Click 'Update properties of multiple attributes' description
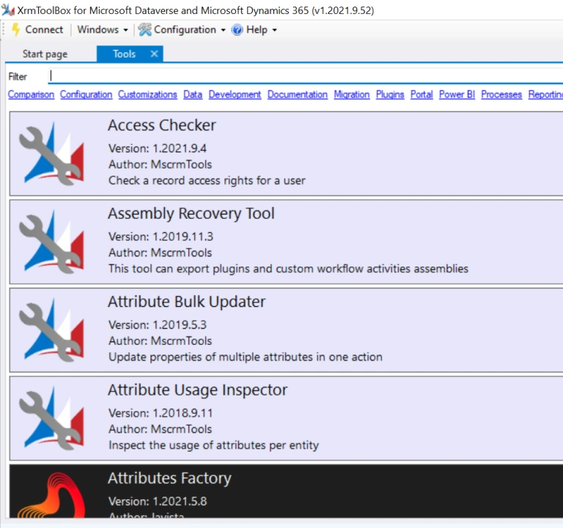The height and width of the screenshot is (528, 563). point(246,357)
